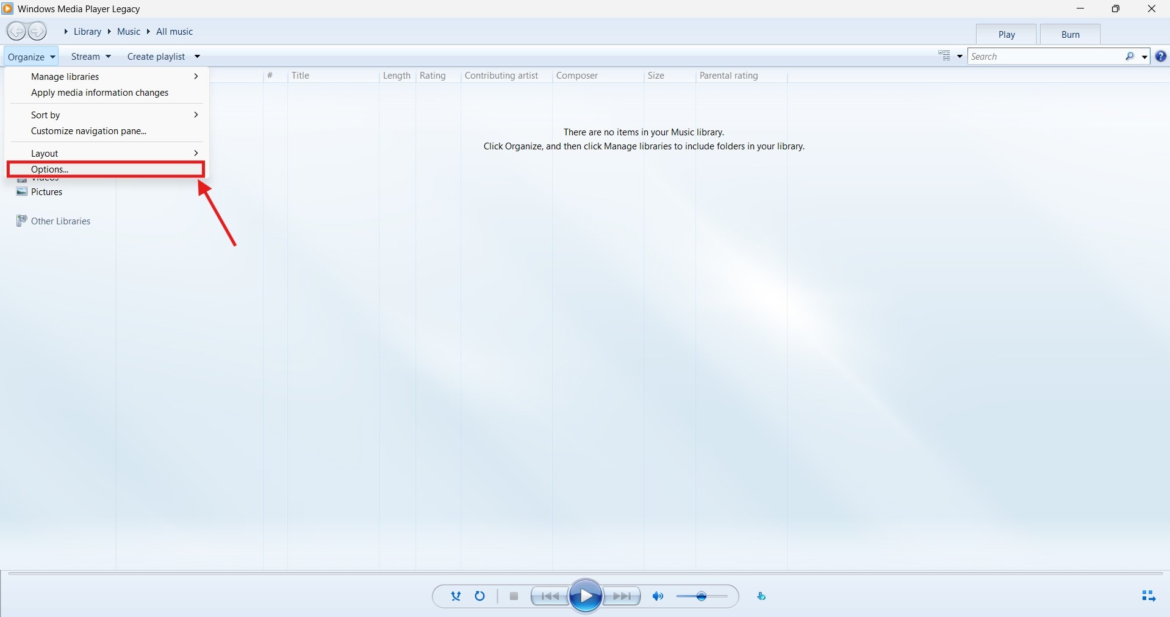Go forward with the Forward arrow
1170x617 pixels.
(x=37, y=31)
